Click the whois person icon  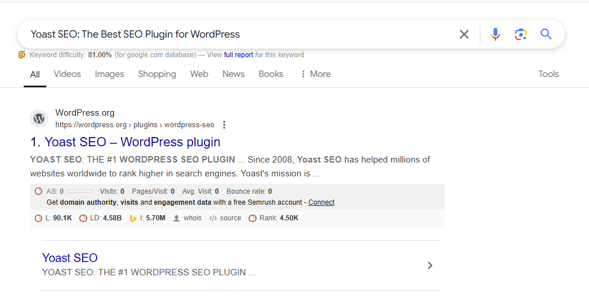pyautogui.click(x=177, y=218)
